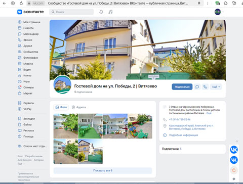243x184 pixels.
Task: Click the Клипы sidebar icon
Action: point(20,75)
